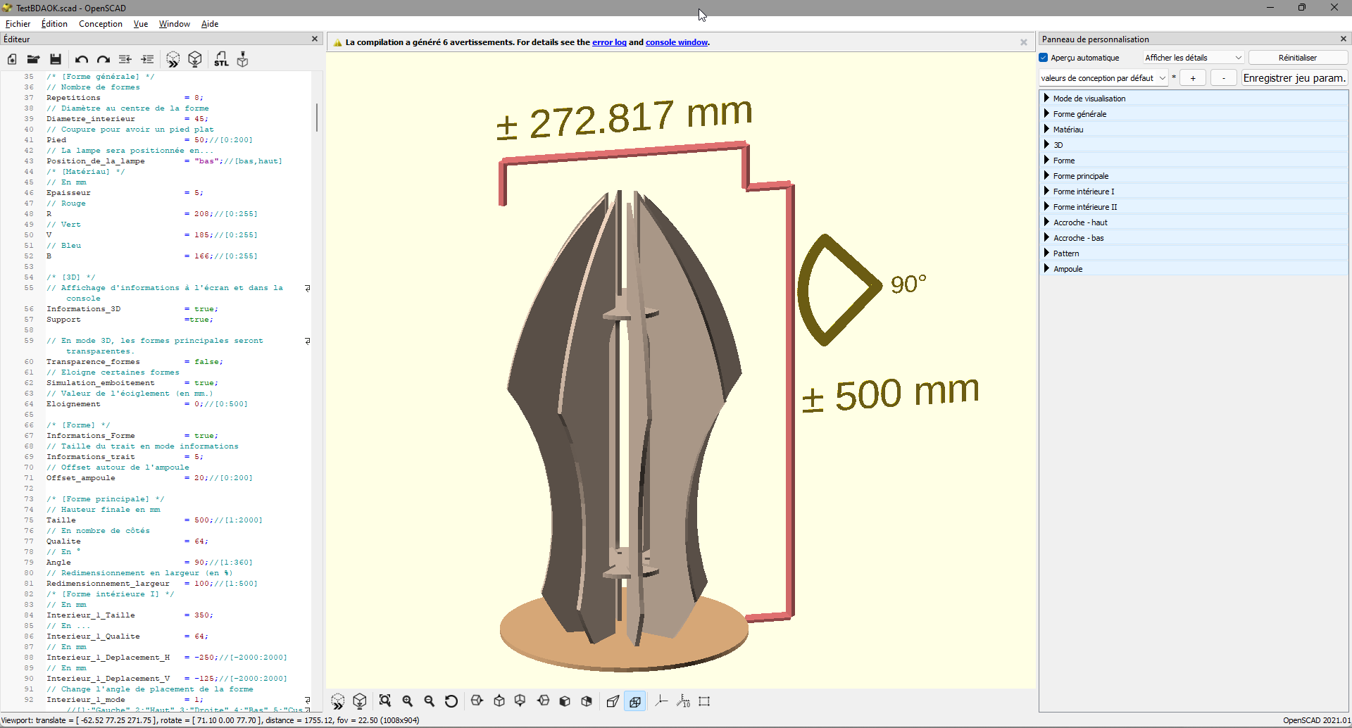Viewport: 1352px width, 728px height.
Task: Click the Show axes icon
Action: [x=661, y=701]
